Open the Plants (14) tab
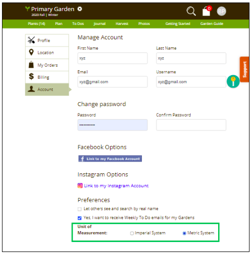The height and width of the screenshot is (255, 251). pos(36,24)
